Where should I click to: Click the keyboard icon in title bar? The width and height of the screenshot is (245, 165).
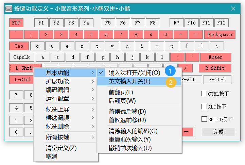coord(9,9)
